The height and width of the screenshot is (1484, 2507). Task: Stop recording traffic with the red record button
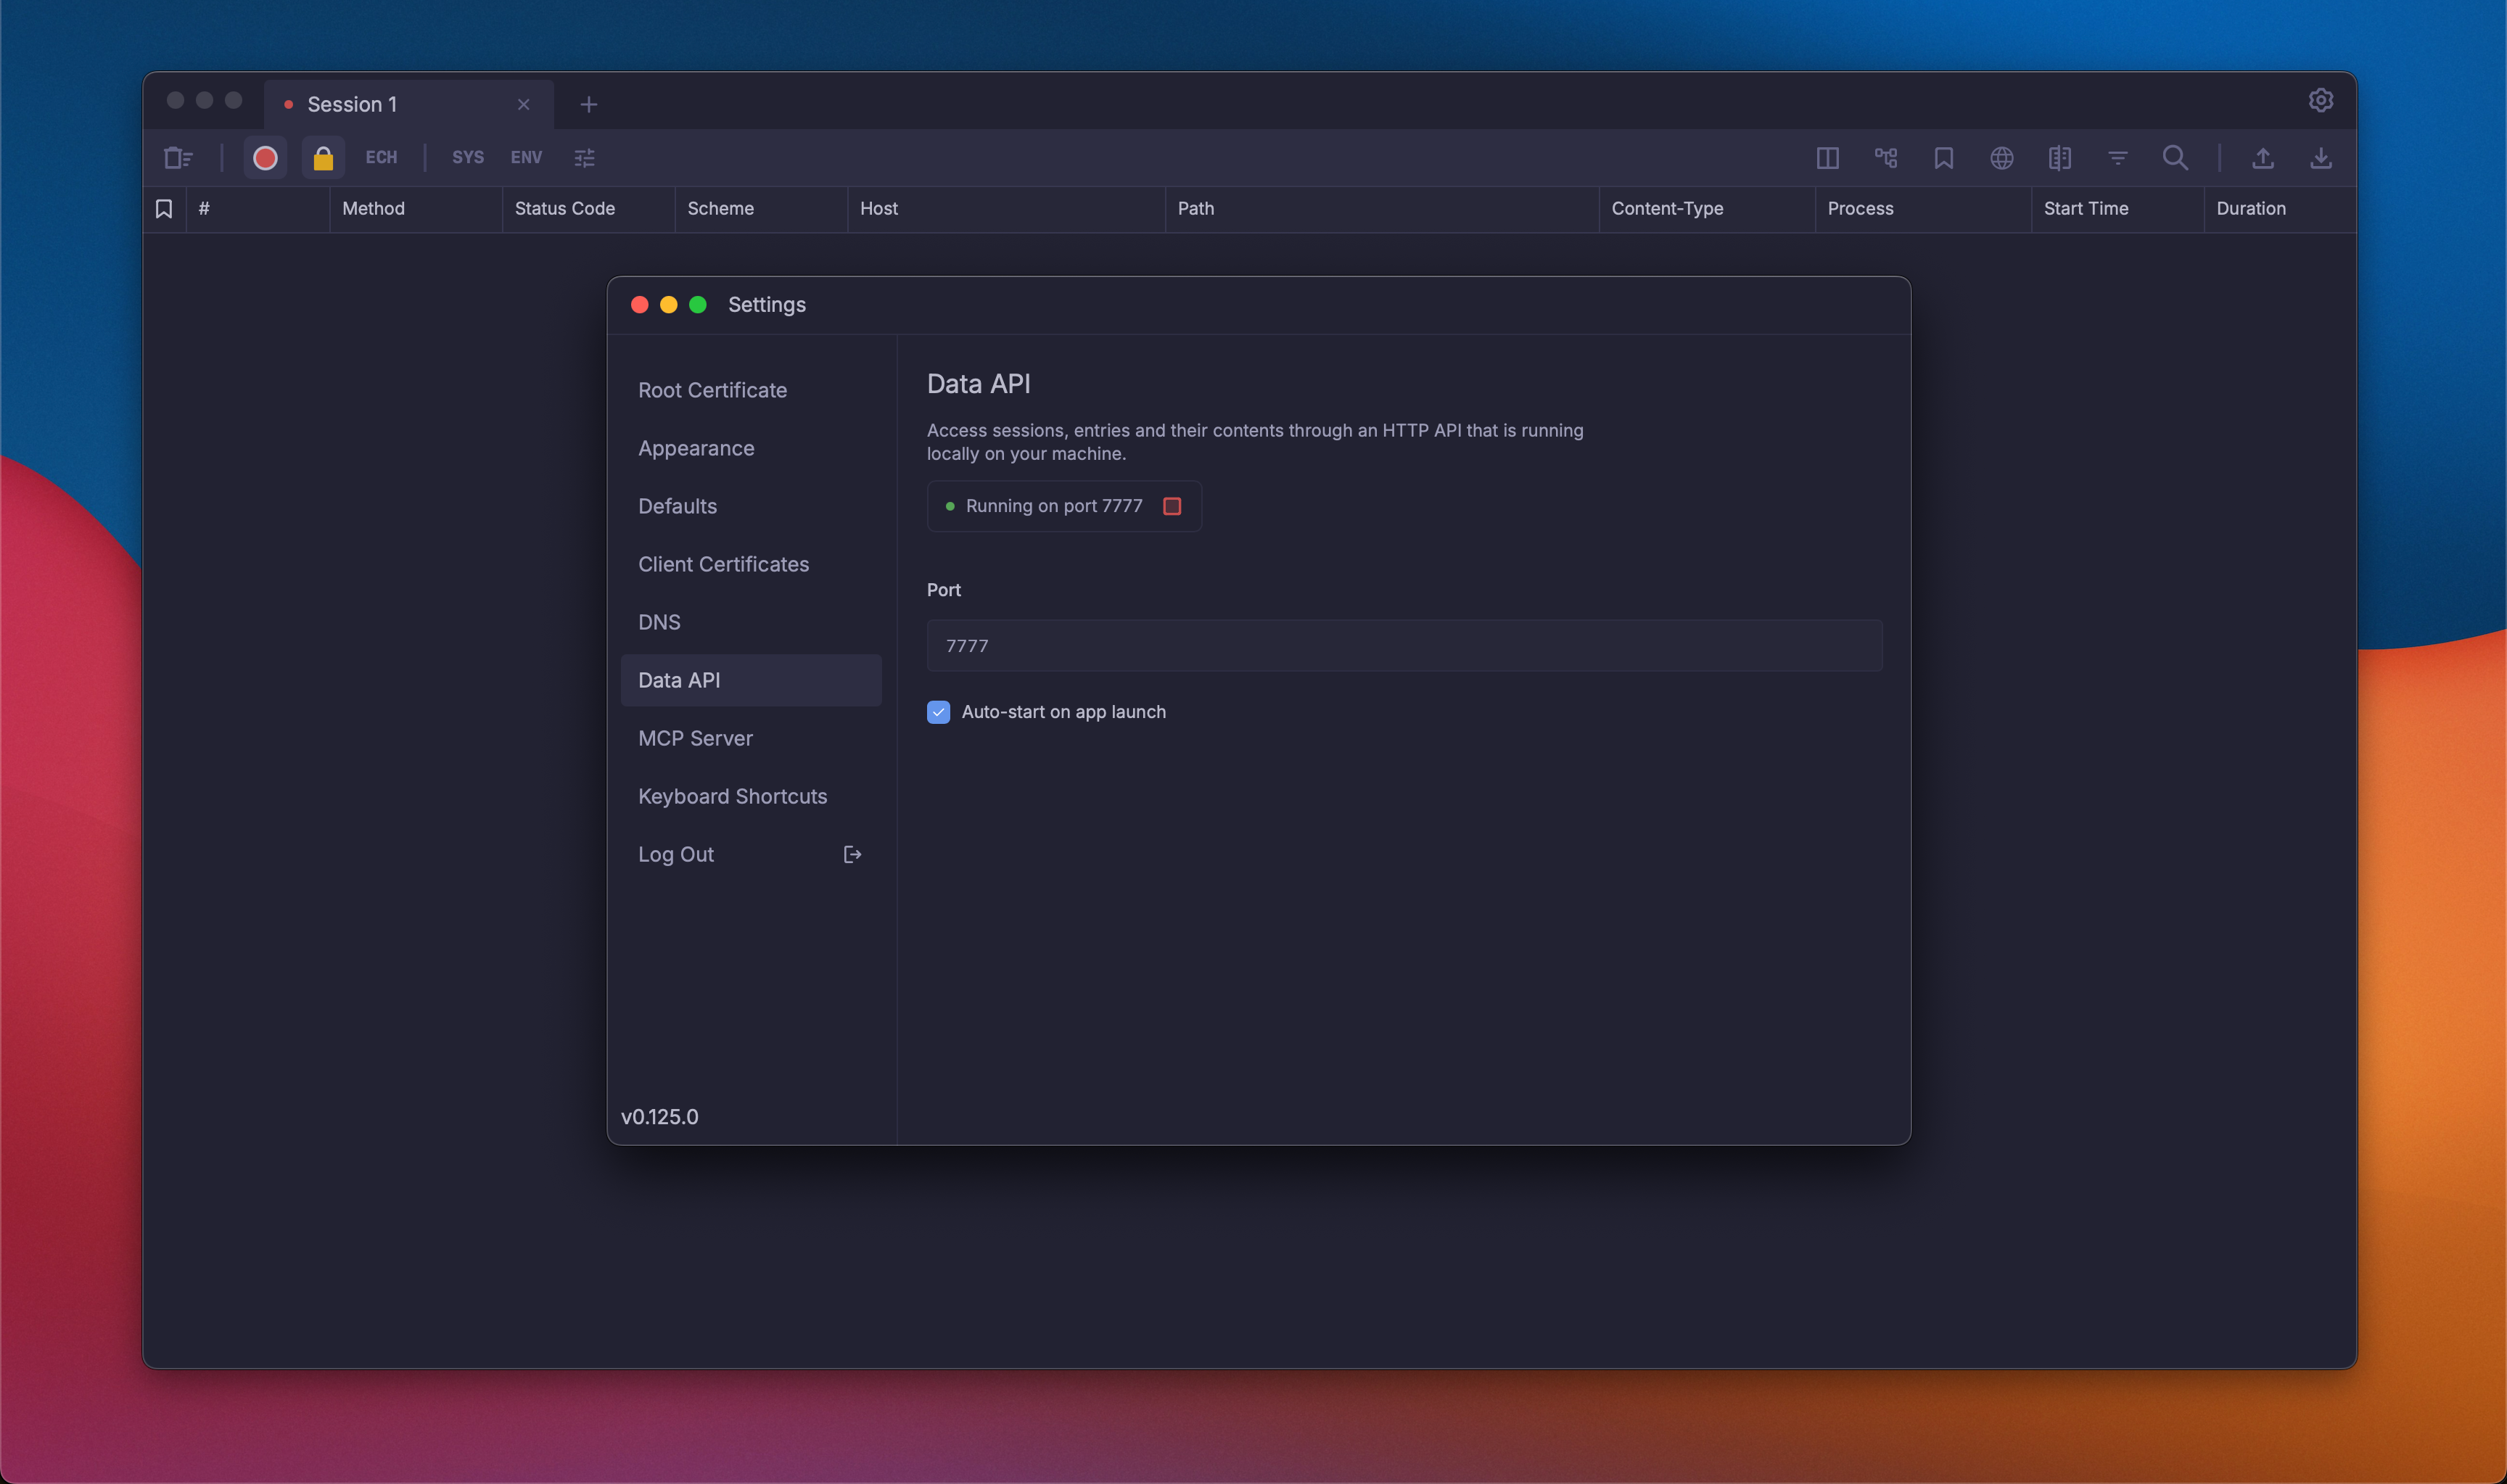[264, 157]
